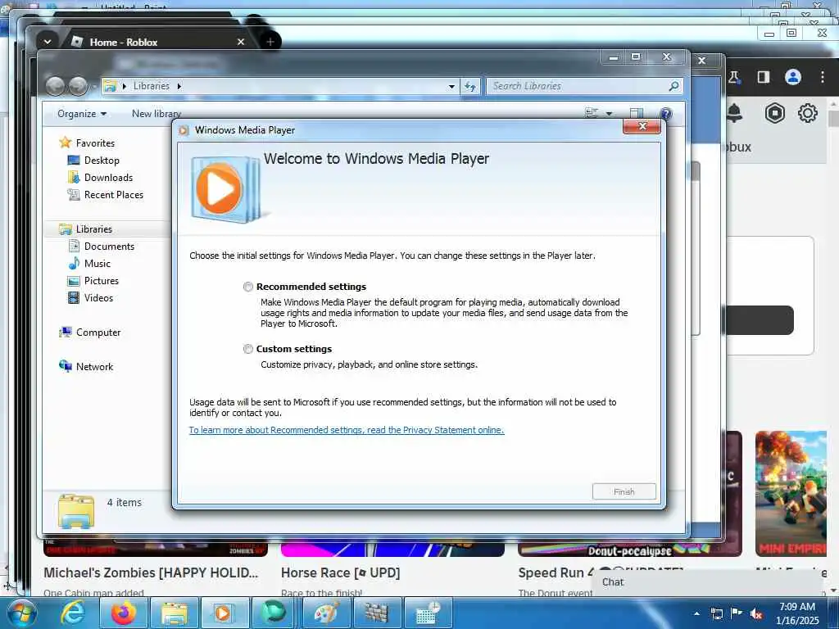
Task: Open Horse Race game title
Action: pyautogui.click(x=340, y=572)
